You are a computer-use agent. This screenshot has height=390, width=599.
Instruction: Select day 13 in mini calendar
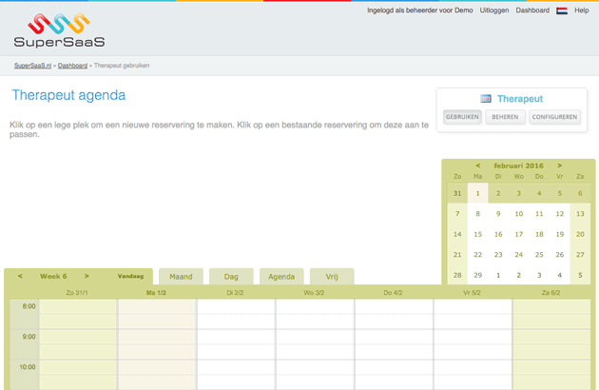pos(580,214)
